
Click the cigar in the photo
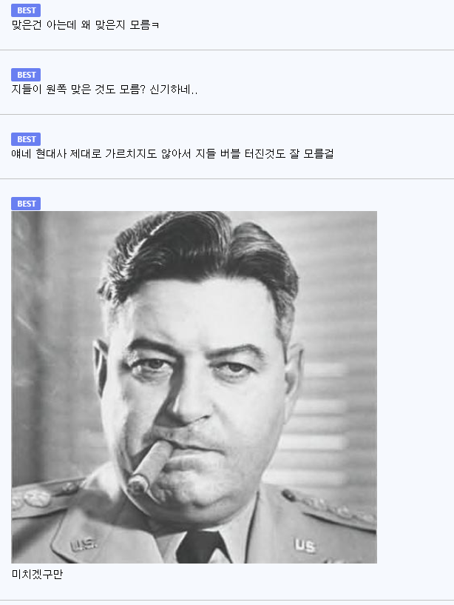150,466
